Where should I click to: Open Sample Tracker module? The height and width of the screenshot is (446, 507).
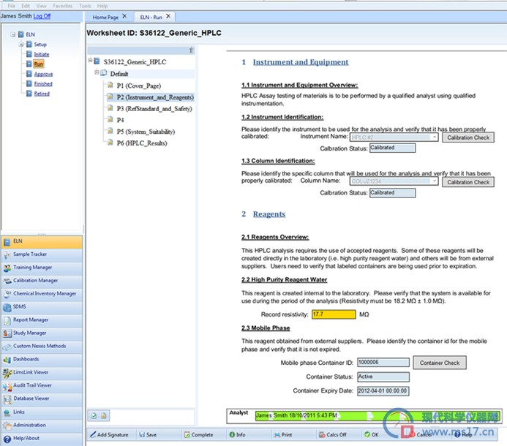tap(42, 255)
